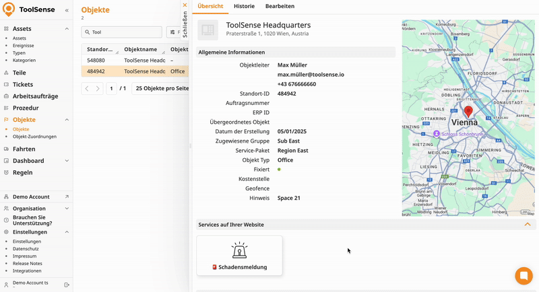Image resolution: width=539 pixels, height=292 pixels.
Task: Click the Assets section icon in sidebar
Action: click(x=6, y=29)
